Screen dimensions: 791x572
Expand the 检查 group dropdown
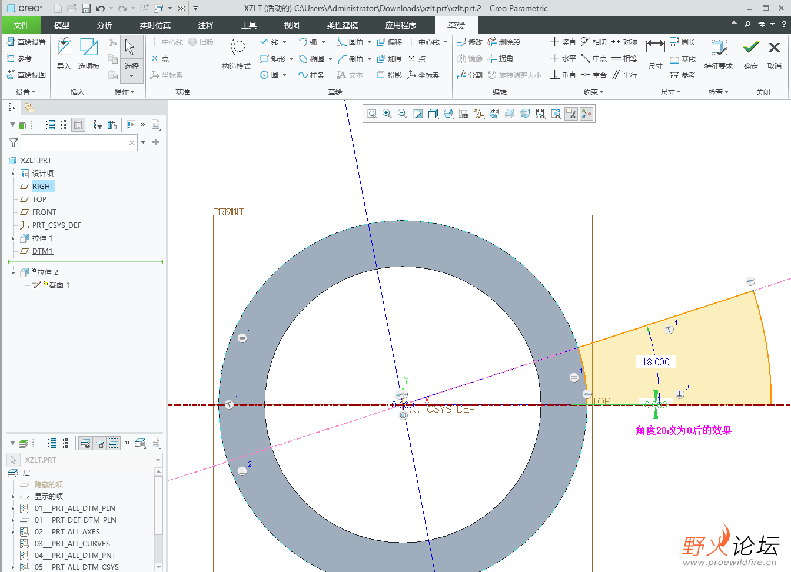click(719, 92)
